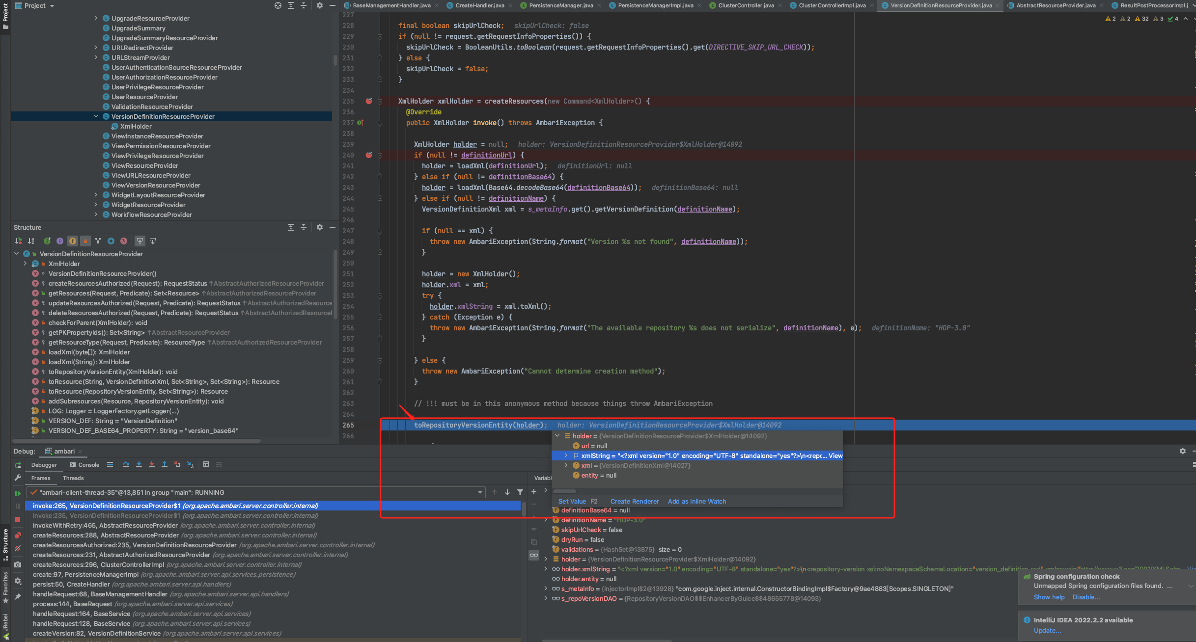
Task: Toggle Show Anonymous Classes filter in Structure
Action: [x=111, y=241]
